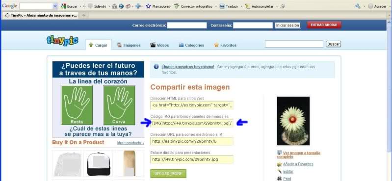Click the Autocompletar toolbar icon
Image resolution: width=392 pixels, height=181 pixels.
pos(248,6)
